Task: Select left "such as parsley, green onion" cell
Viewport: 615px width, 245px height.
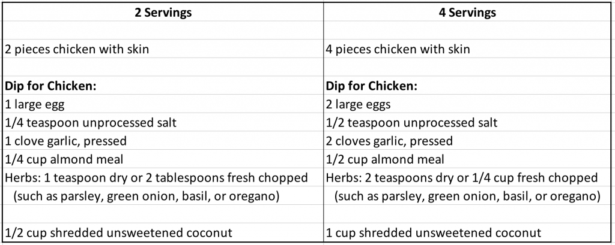Action: 163,196
